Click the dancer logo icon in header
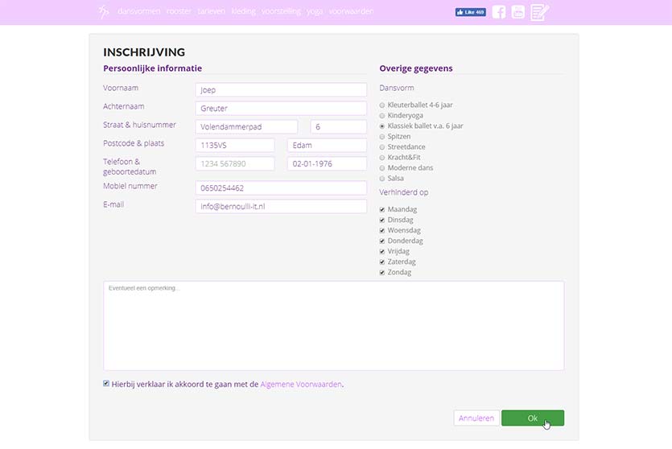This screenshot has width=672, height=449. (104, 12)
